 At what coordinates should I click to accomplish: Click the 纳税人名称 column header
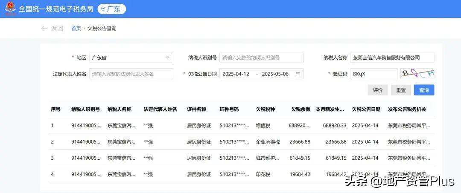(120, 109)
